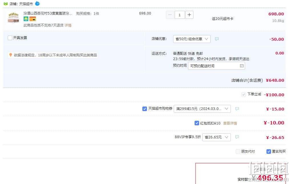Click the green badge icon under the product title
Screen dimensions: 291x184
tap(26, 19)
